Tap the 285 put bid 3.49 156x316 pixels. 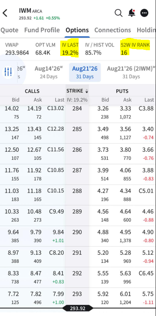point(103,129)
